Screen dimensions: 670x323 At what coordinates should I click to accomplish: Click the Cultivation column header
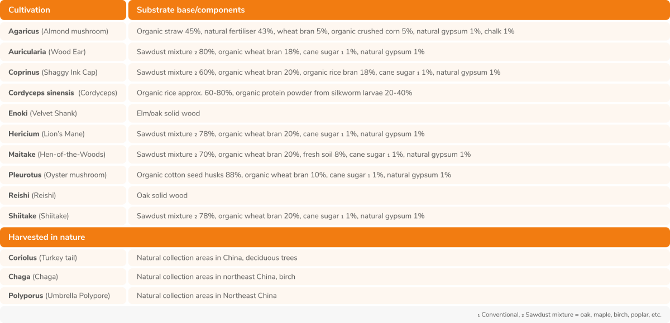click(29, 10)
